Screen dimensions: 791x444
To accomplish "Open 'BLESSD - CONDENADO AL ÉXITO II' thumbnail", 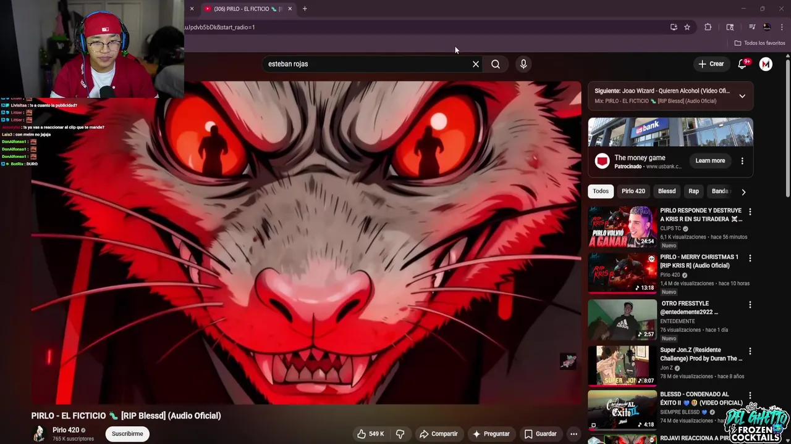I will (x=622, y=409).
